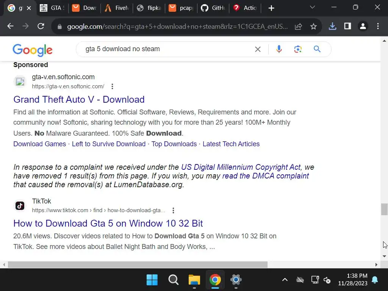388x291 pixels.
Task: Follow read the DMCA complaint link
Action: coord(266,176)
